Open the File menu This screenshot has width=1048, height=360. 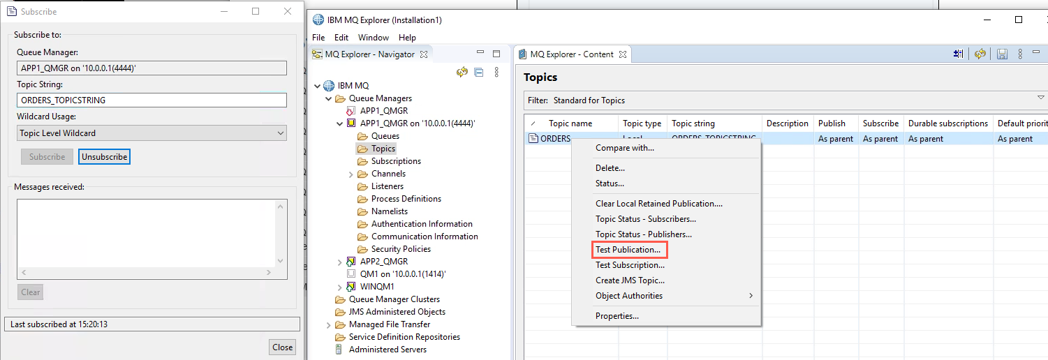point(318,38)
